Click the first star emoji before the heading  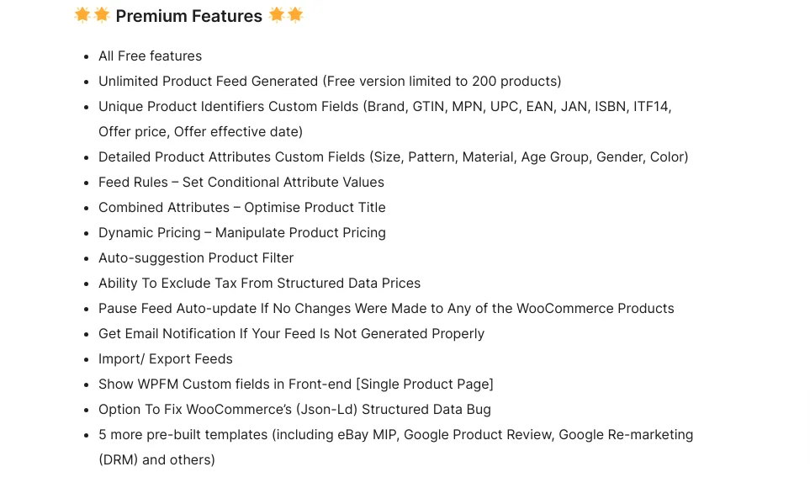click(82, 15)
